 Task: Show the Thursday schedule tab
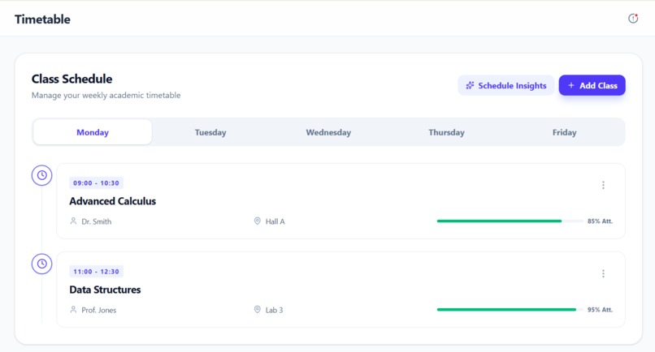coord(446,132)
